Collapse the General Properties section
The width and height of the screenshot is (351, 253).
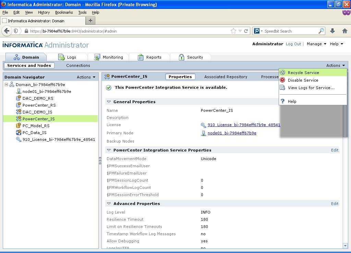[109, 101]
